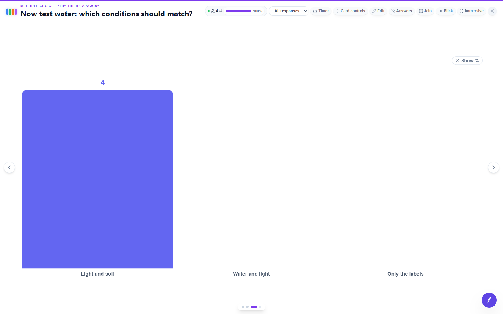Jump to first pagination dot
The height and width of the screenshot is (314, 503).
tap(243, 307)
